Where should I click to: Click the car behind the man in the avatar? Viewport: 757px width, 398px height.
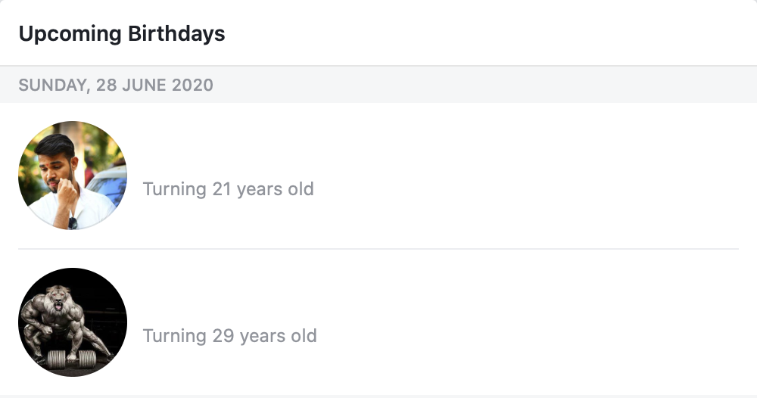point(107,185)
